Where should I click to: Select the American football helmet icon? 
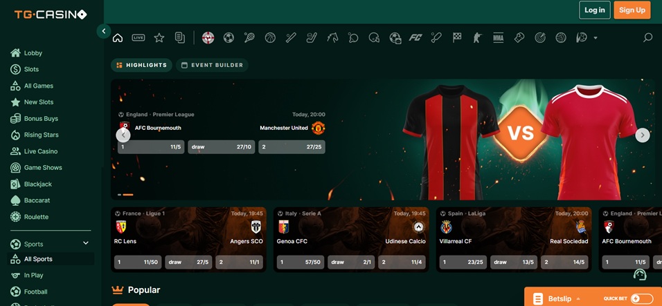374,38
